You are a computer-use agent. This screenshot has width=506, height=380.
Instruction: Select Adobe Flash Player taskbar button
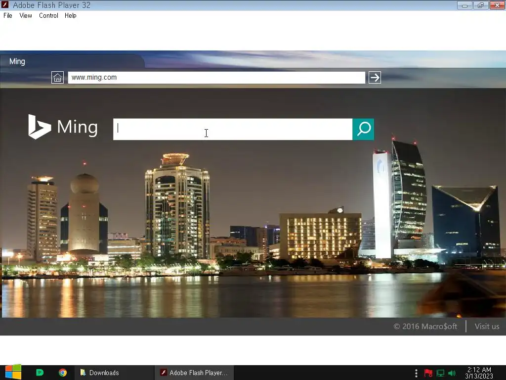194,373
